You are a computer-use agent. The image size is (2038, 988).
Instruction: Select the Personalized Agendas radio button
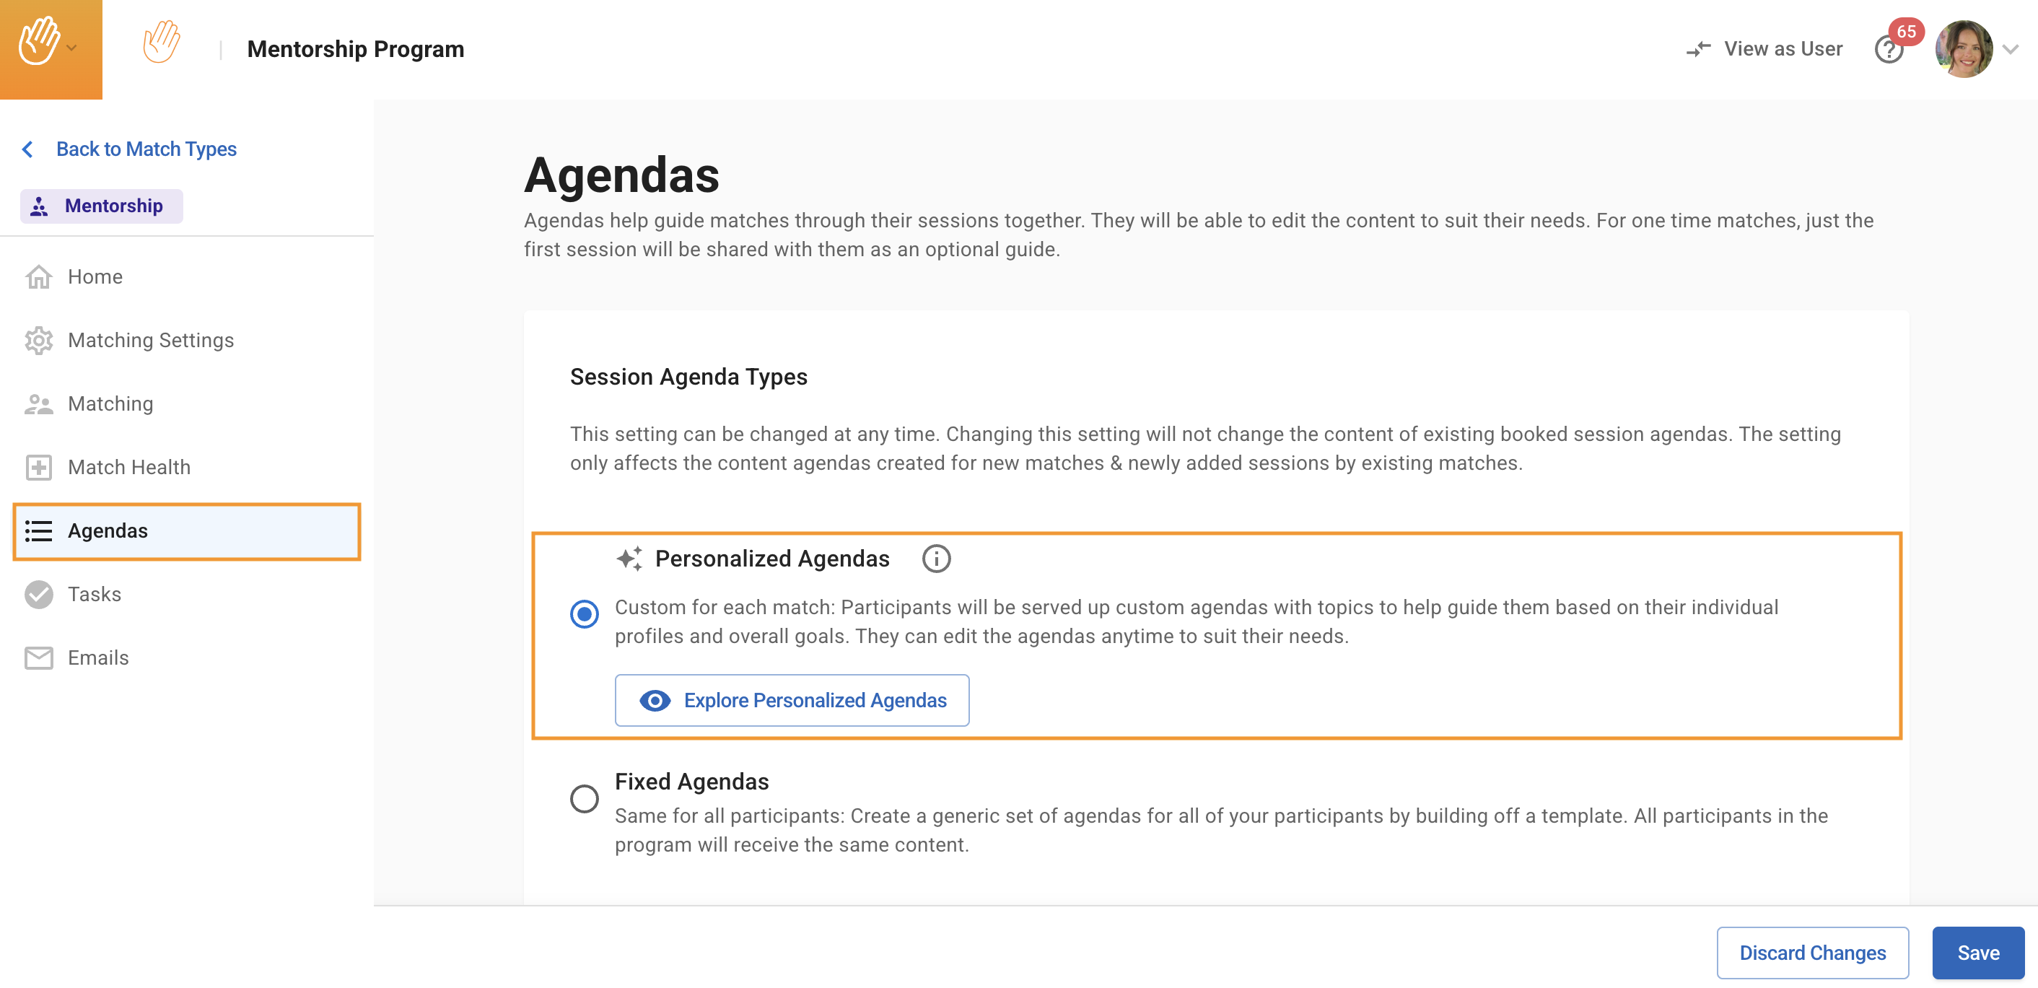click(584, 614)
